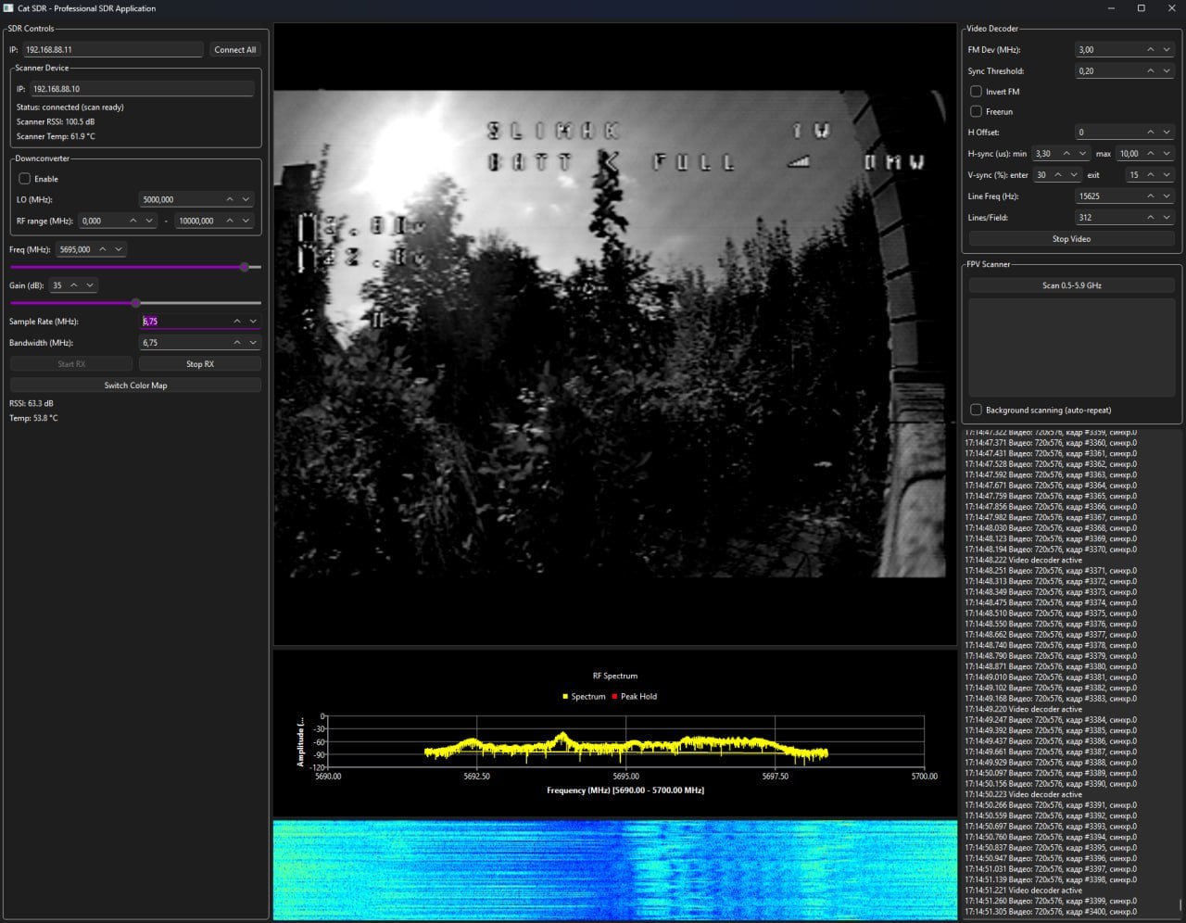The width and height of the screenshot is (1186, 923).
Task: Enable the Freerun checkbox
Action: pyautogui.click(x=976, y=112)
